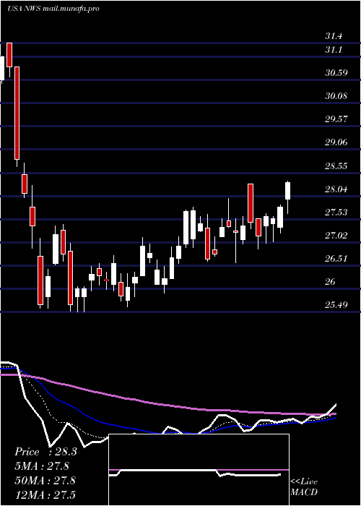
Task: Click the '12MA : 27.5' readout
Action: pos(45,495)
